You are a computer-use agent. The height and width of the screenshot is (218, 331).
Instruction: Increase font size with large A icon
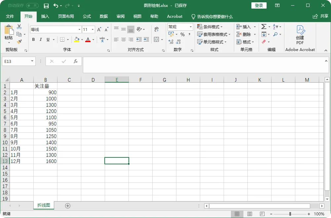pyautogui.click(x=99, y=29)
